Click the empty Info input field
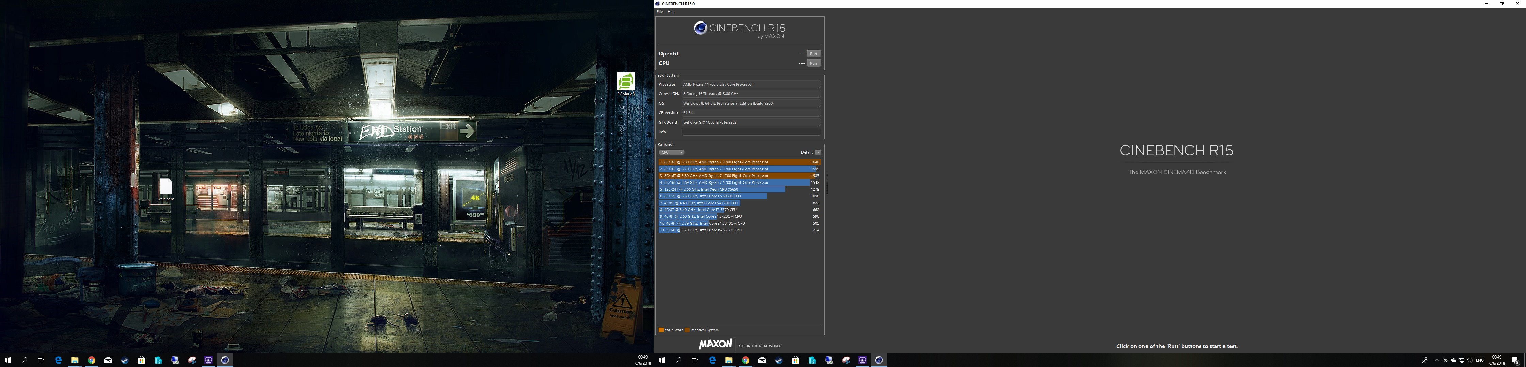 pos(751,132)
